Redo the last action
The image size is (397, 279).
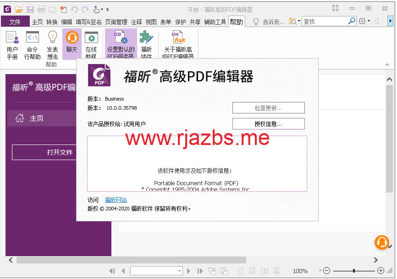tap(85, 10)
